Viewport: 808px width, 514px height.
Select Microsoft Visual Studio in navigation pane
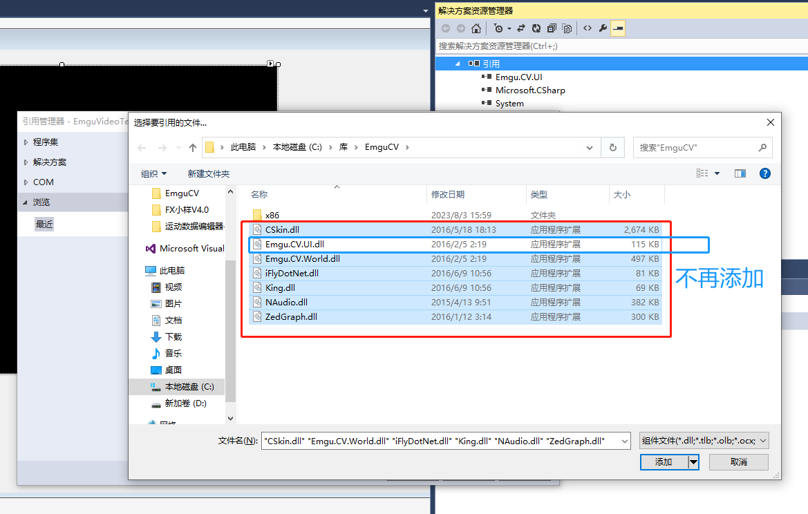point(191,248)
